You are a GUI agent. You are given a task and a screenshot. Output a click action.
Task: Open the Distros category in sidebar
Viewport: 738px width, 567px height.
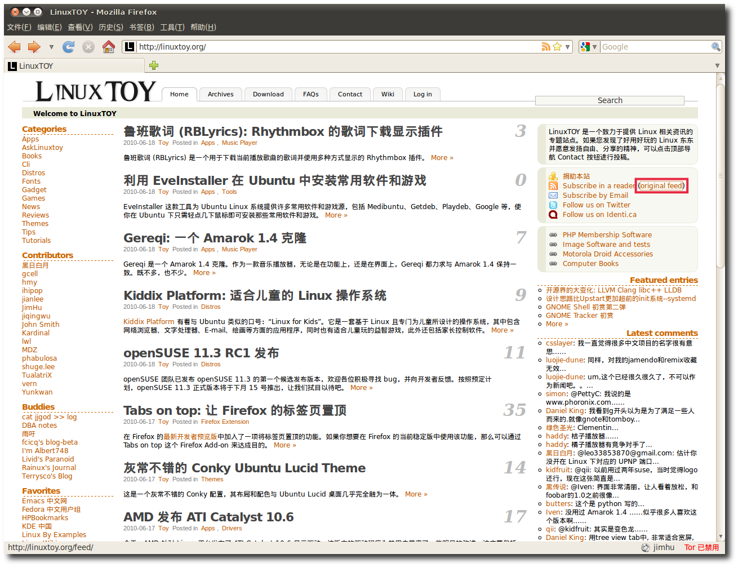click(33, 173)
